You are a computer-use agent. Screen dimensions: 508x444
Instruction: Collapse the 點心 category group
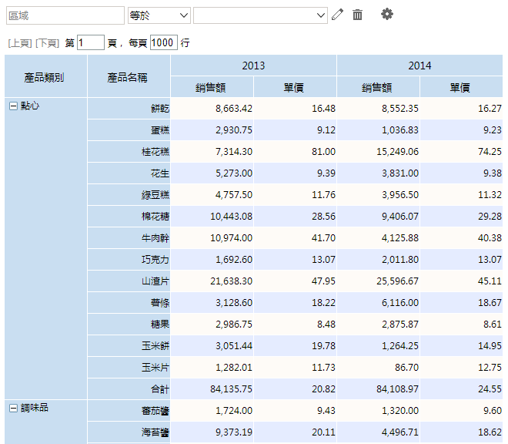pyautogui.click(x=13, y=106)
